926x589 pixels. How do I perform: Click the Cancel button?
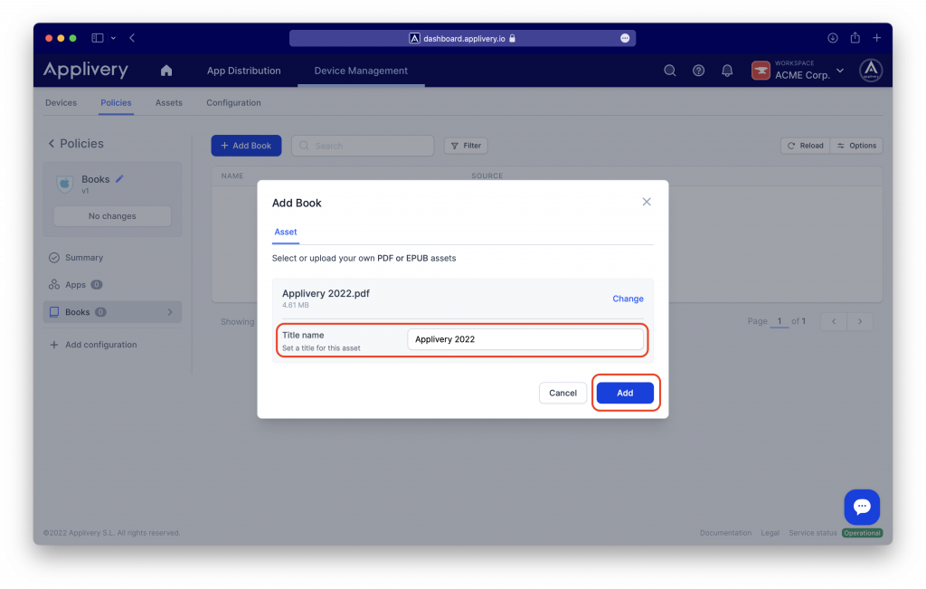pyautogui.click(x=562, y=393)
